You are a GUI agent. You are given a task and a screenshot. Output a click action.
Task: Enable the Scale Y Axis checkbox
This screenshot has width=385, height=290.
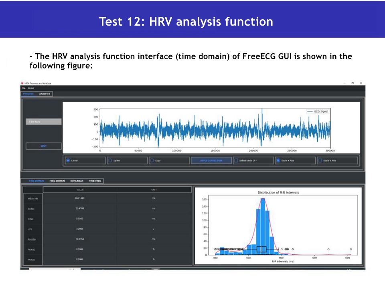point(320,160)
